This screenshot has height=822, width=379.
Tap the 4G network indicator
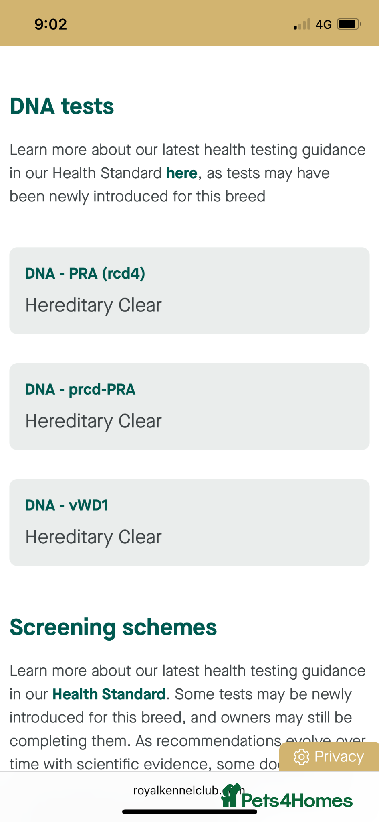coord(323,25)
